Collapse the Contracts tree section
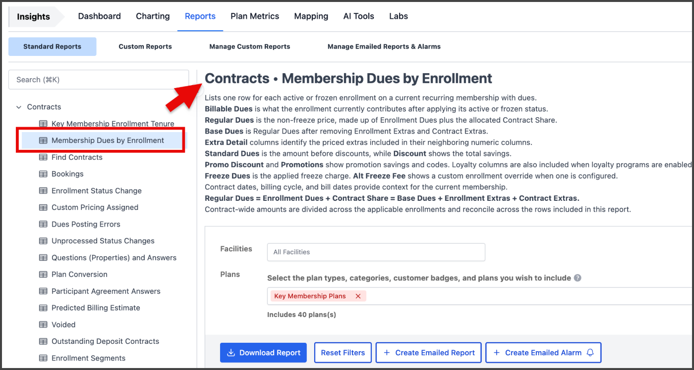 19,107
